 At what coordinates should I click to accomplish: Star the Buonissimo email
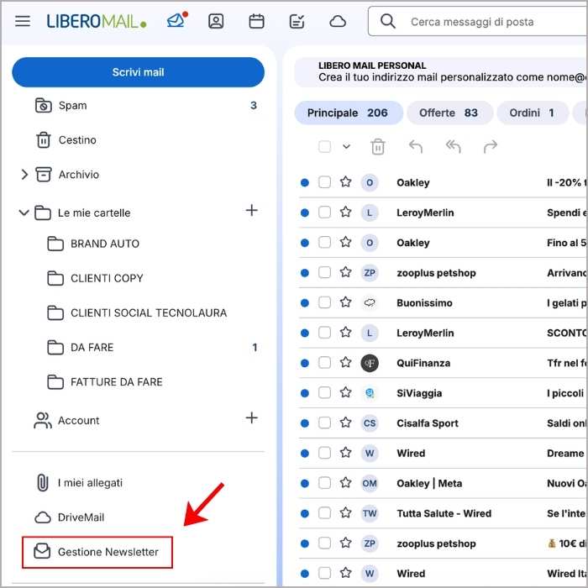pyautogui.click(x=345, y=302)
